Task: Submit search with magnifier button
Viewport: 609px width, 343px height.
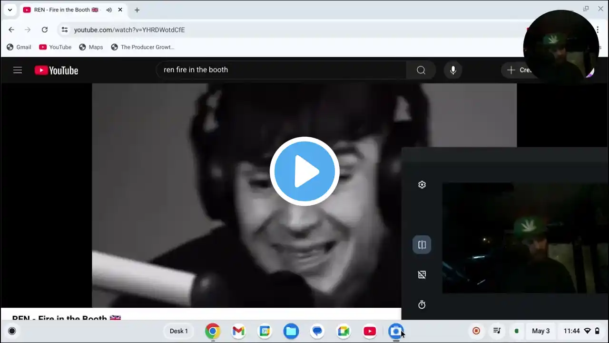Action: point(421,70)
